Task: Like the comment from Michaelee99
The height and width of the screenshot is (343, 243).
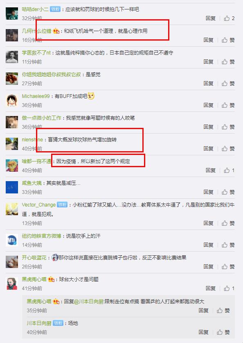Action: point(228,105)
